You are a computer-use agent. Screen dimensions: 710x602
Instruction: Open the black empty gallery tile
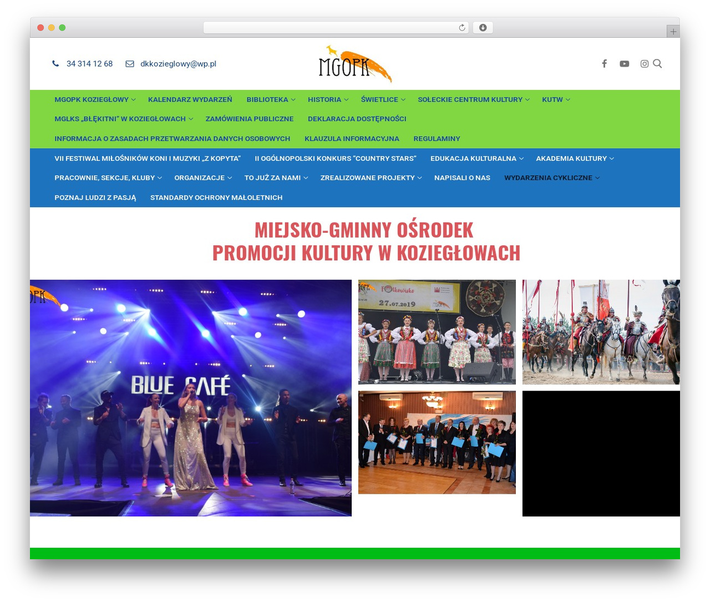coord(601,454)
